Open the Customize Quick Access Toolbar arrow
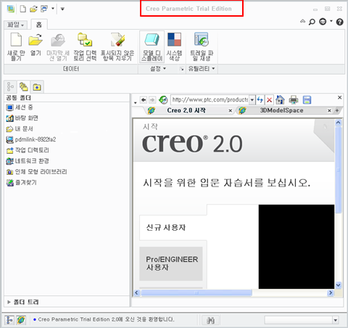 [x=62, y=9]
